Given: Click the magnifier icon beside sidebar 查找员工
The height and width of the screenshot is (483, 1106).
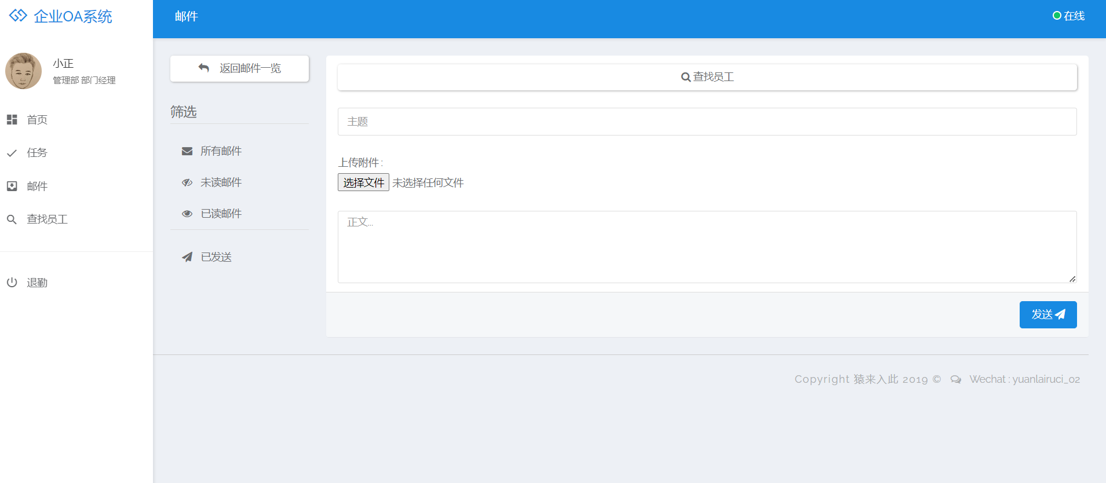Looking at the screenshot, I should (12, 219).
